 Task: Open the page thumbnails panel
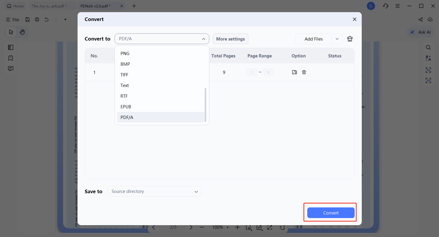11,47
